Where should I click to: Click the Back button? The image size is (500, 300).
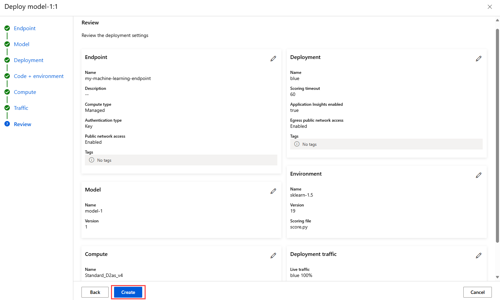pyautogui.click(x=95, y=292)
